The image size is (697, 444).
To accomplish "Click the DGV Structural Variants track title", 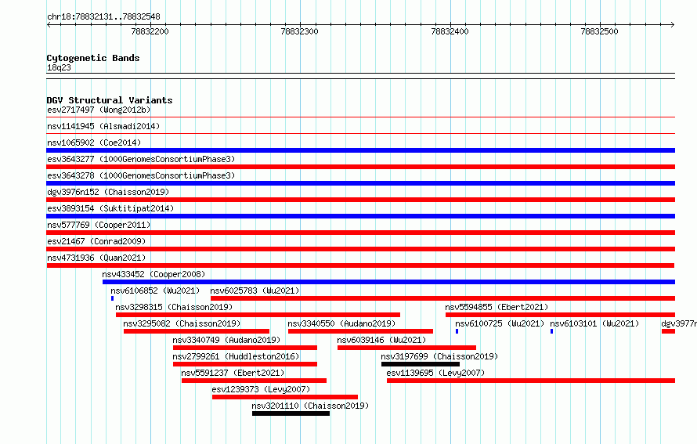I will [110, 100].
